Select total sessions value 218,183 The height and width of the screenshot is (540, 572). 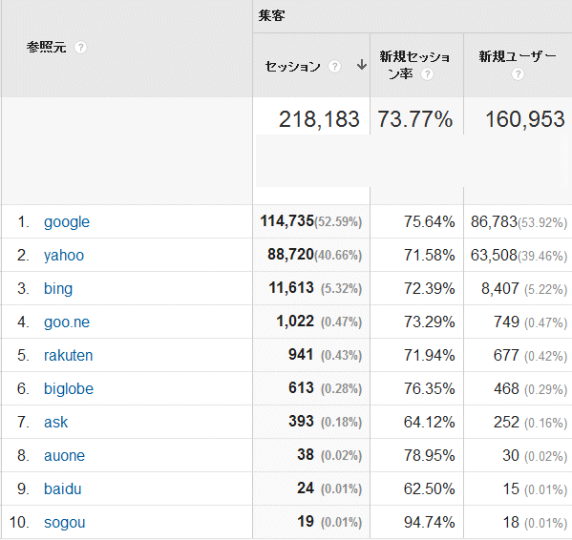[x=319, y=119]
